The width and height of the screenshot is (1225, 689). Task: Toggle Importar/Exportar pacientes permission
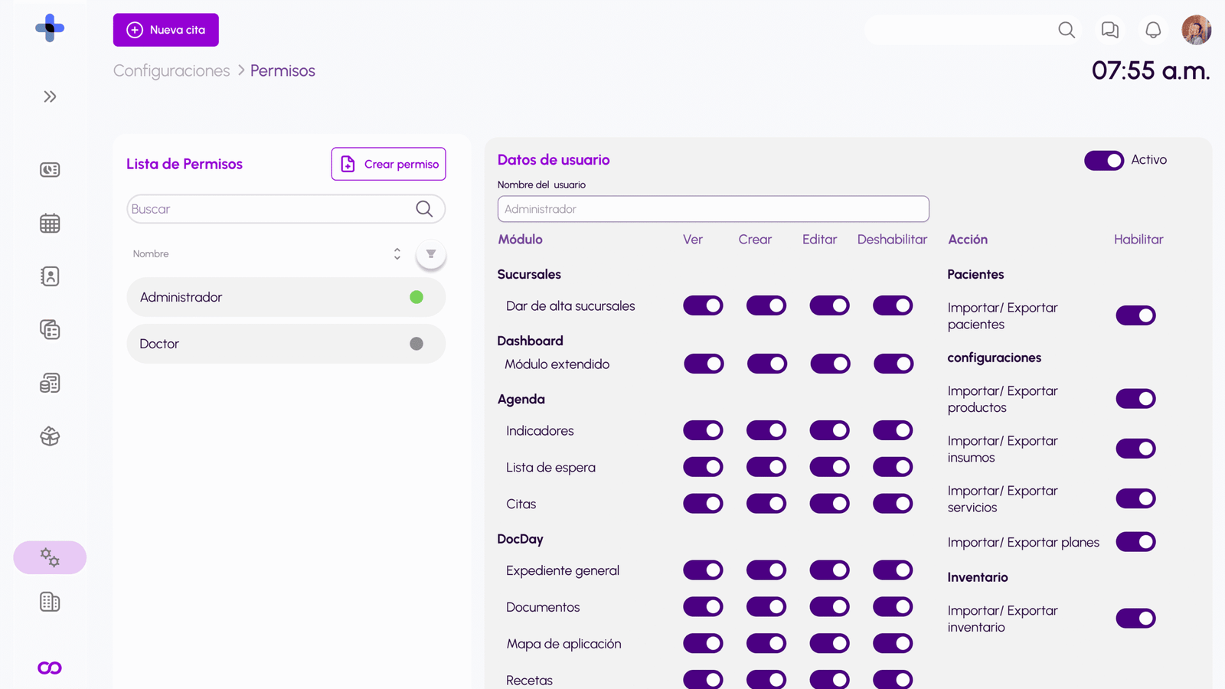click(1135, 315)
